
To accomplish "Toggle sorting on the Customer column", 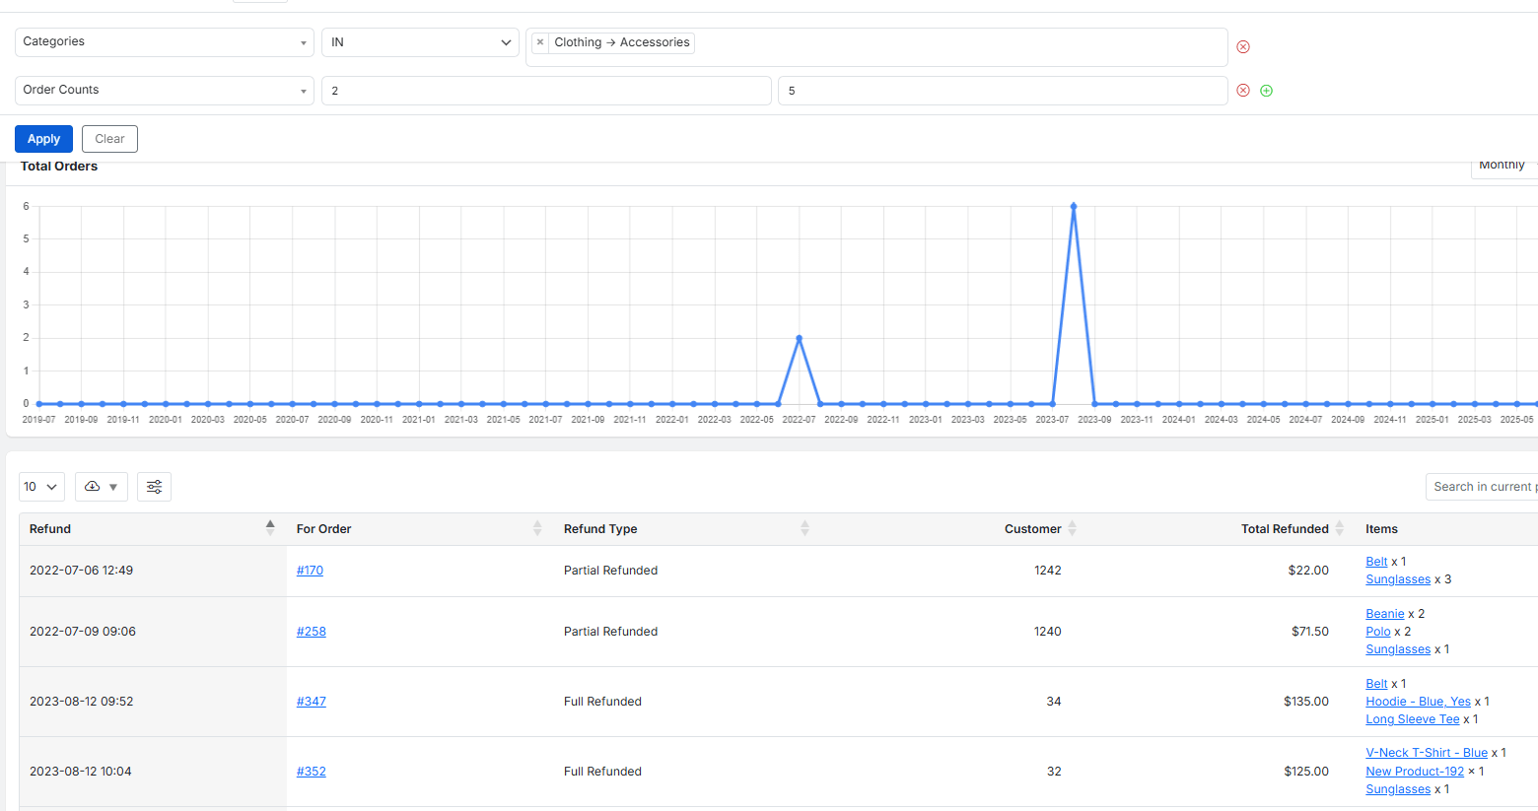I will point(1073,528).
